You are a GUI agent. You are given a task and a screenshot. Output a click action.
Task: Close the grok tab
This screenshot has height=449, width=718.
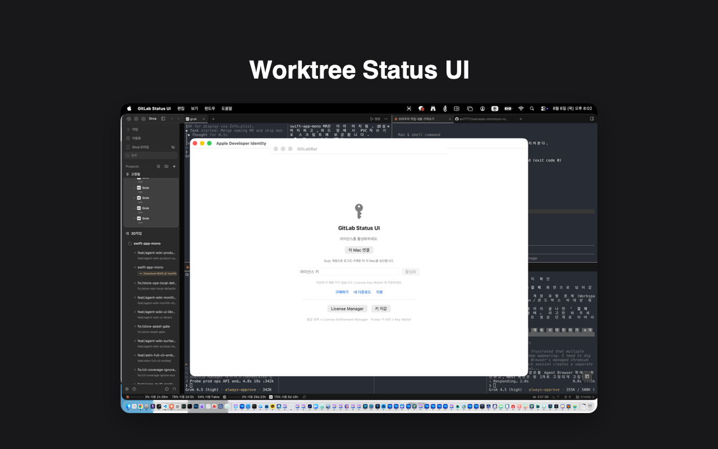[x=205, y=119]
